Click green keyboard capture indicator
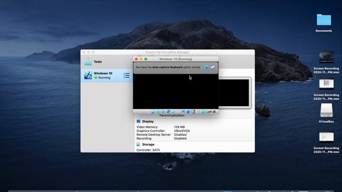 [x=203, y=111]
